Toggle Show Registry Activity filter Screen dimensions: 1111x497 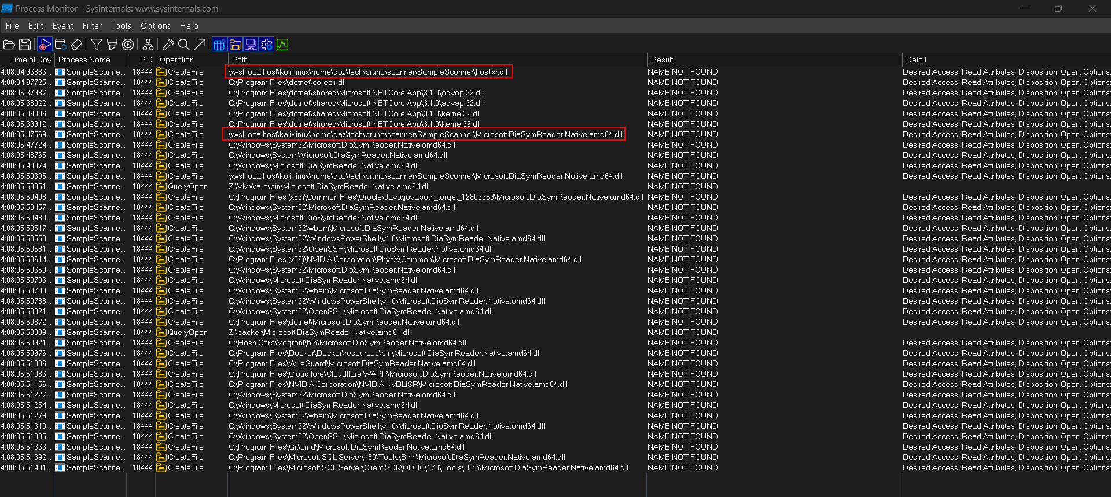click(x=219, y=45)
